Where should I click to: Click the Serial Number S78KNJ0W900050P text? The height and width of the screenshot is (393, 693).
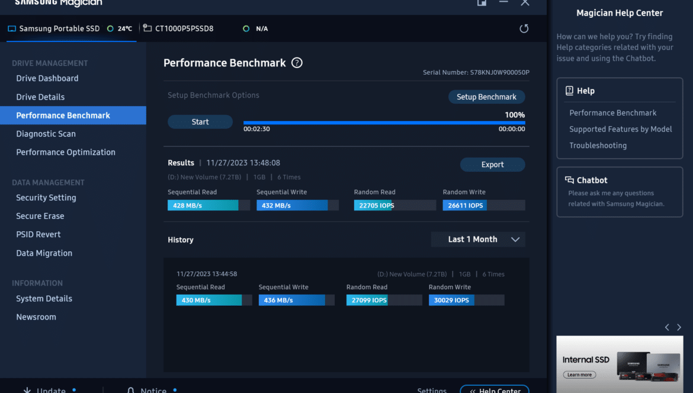pyautogui.click(x=476, y=72)
